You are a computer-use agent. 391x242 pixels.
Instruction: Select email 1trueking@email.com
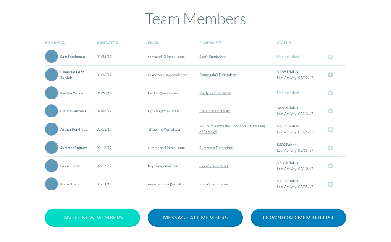165,129
